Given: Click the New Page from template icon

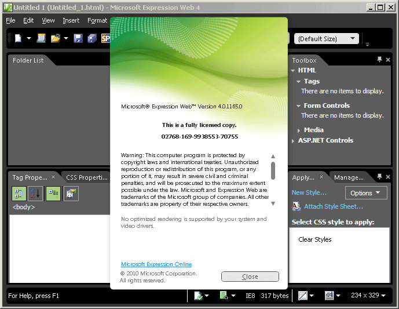Looking at the screenshot, I should 41,38.
